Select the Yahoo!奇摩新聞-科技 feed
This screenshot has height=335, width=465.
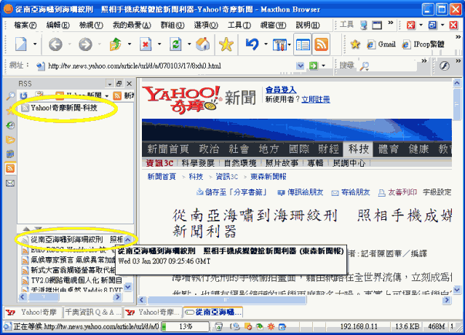(60, 108)
